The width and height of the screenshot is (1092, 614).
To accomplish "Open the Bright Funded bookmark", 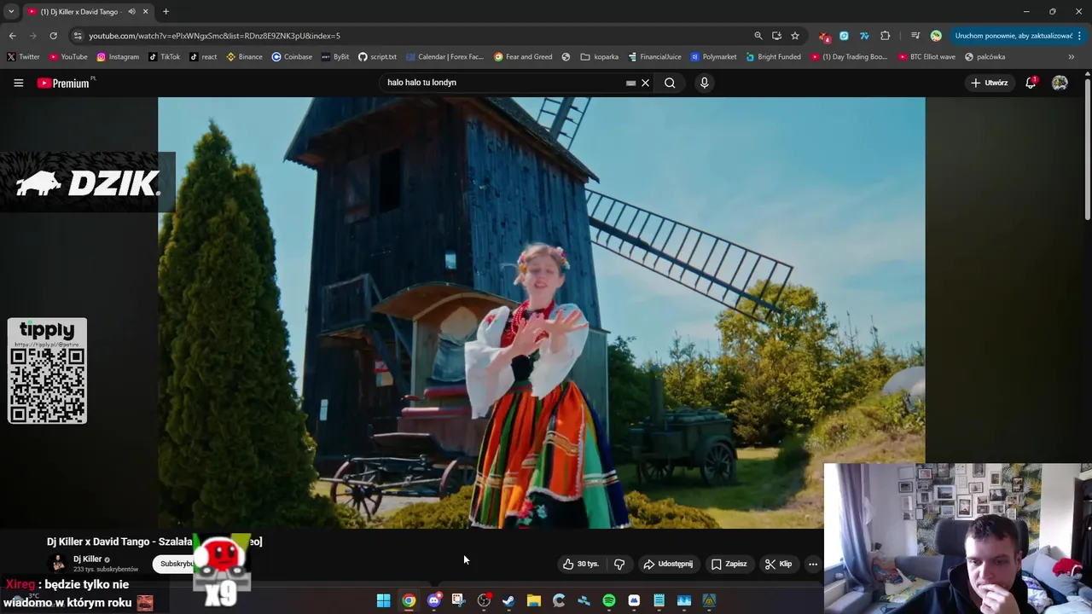I will [773, 57].
